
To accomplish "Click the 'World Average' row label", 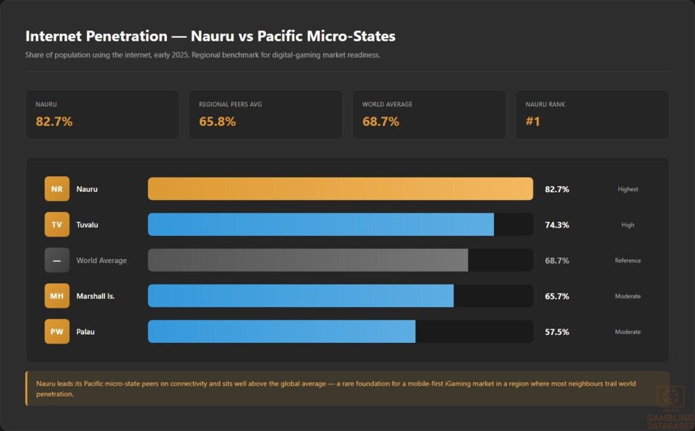I will pos(102,260).
